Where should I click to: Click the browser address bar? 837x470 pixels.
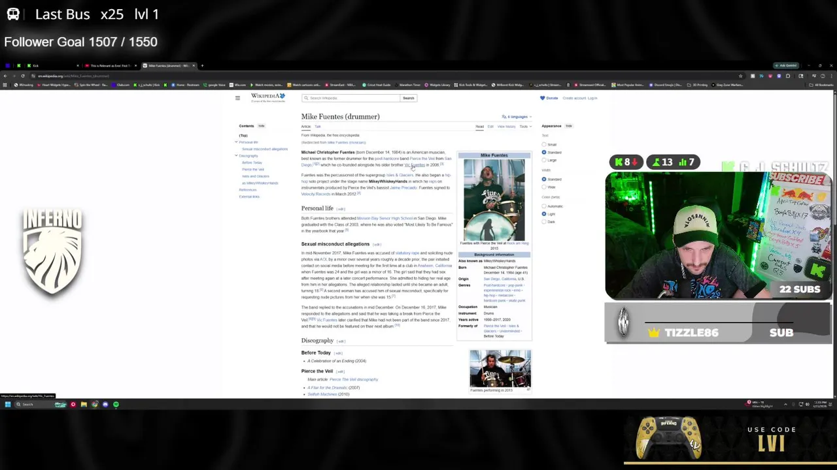pos(386,76)
